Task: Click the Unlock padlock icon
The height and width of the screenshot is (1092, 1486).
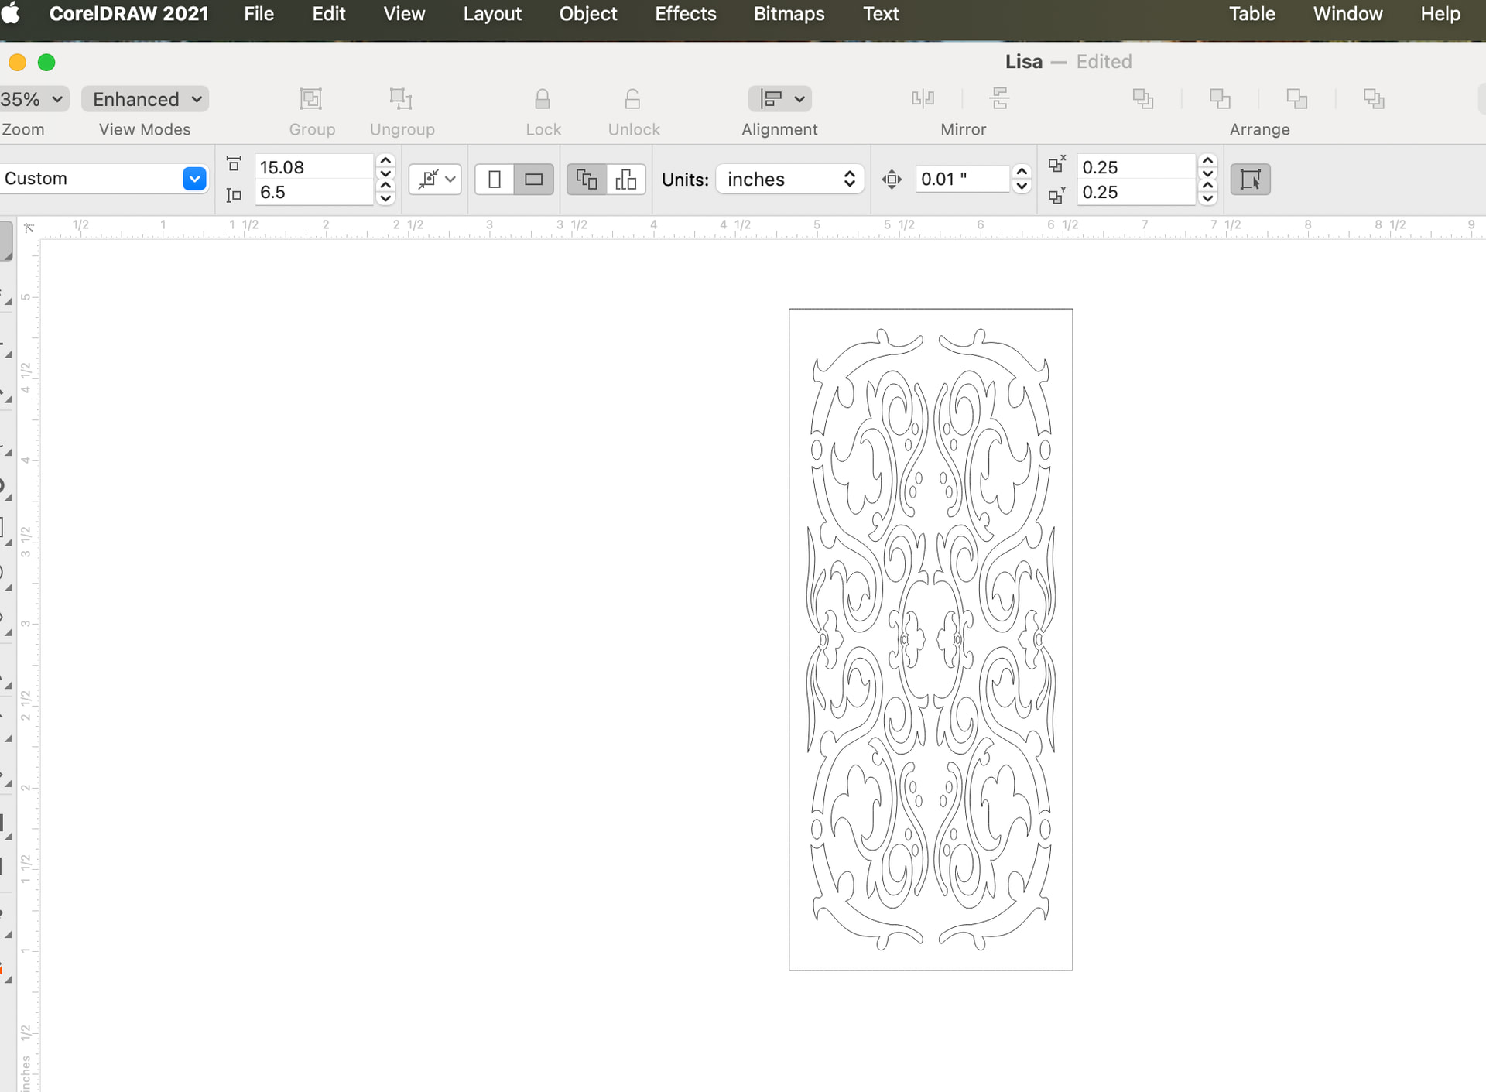Action: (x=632, y=99)
